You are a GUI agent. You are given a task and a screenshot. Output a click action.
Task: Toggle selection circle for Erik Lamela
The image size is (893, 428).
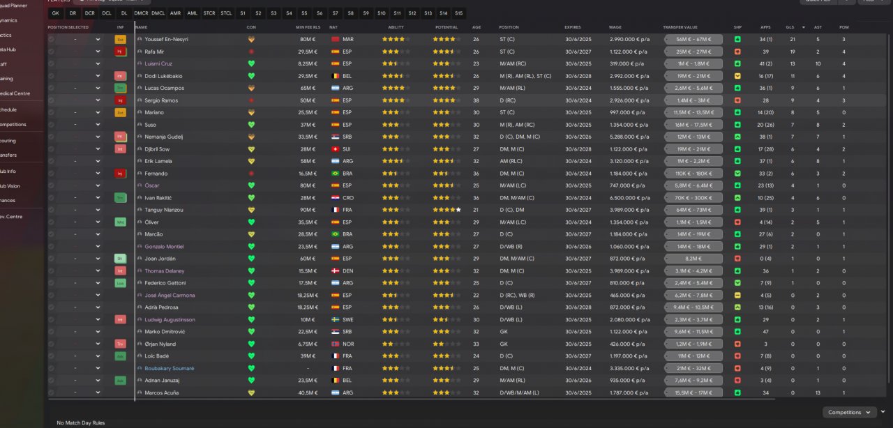51,162
